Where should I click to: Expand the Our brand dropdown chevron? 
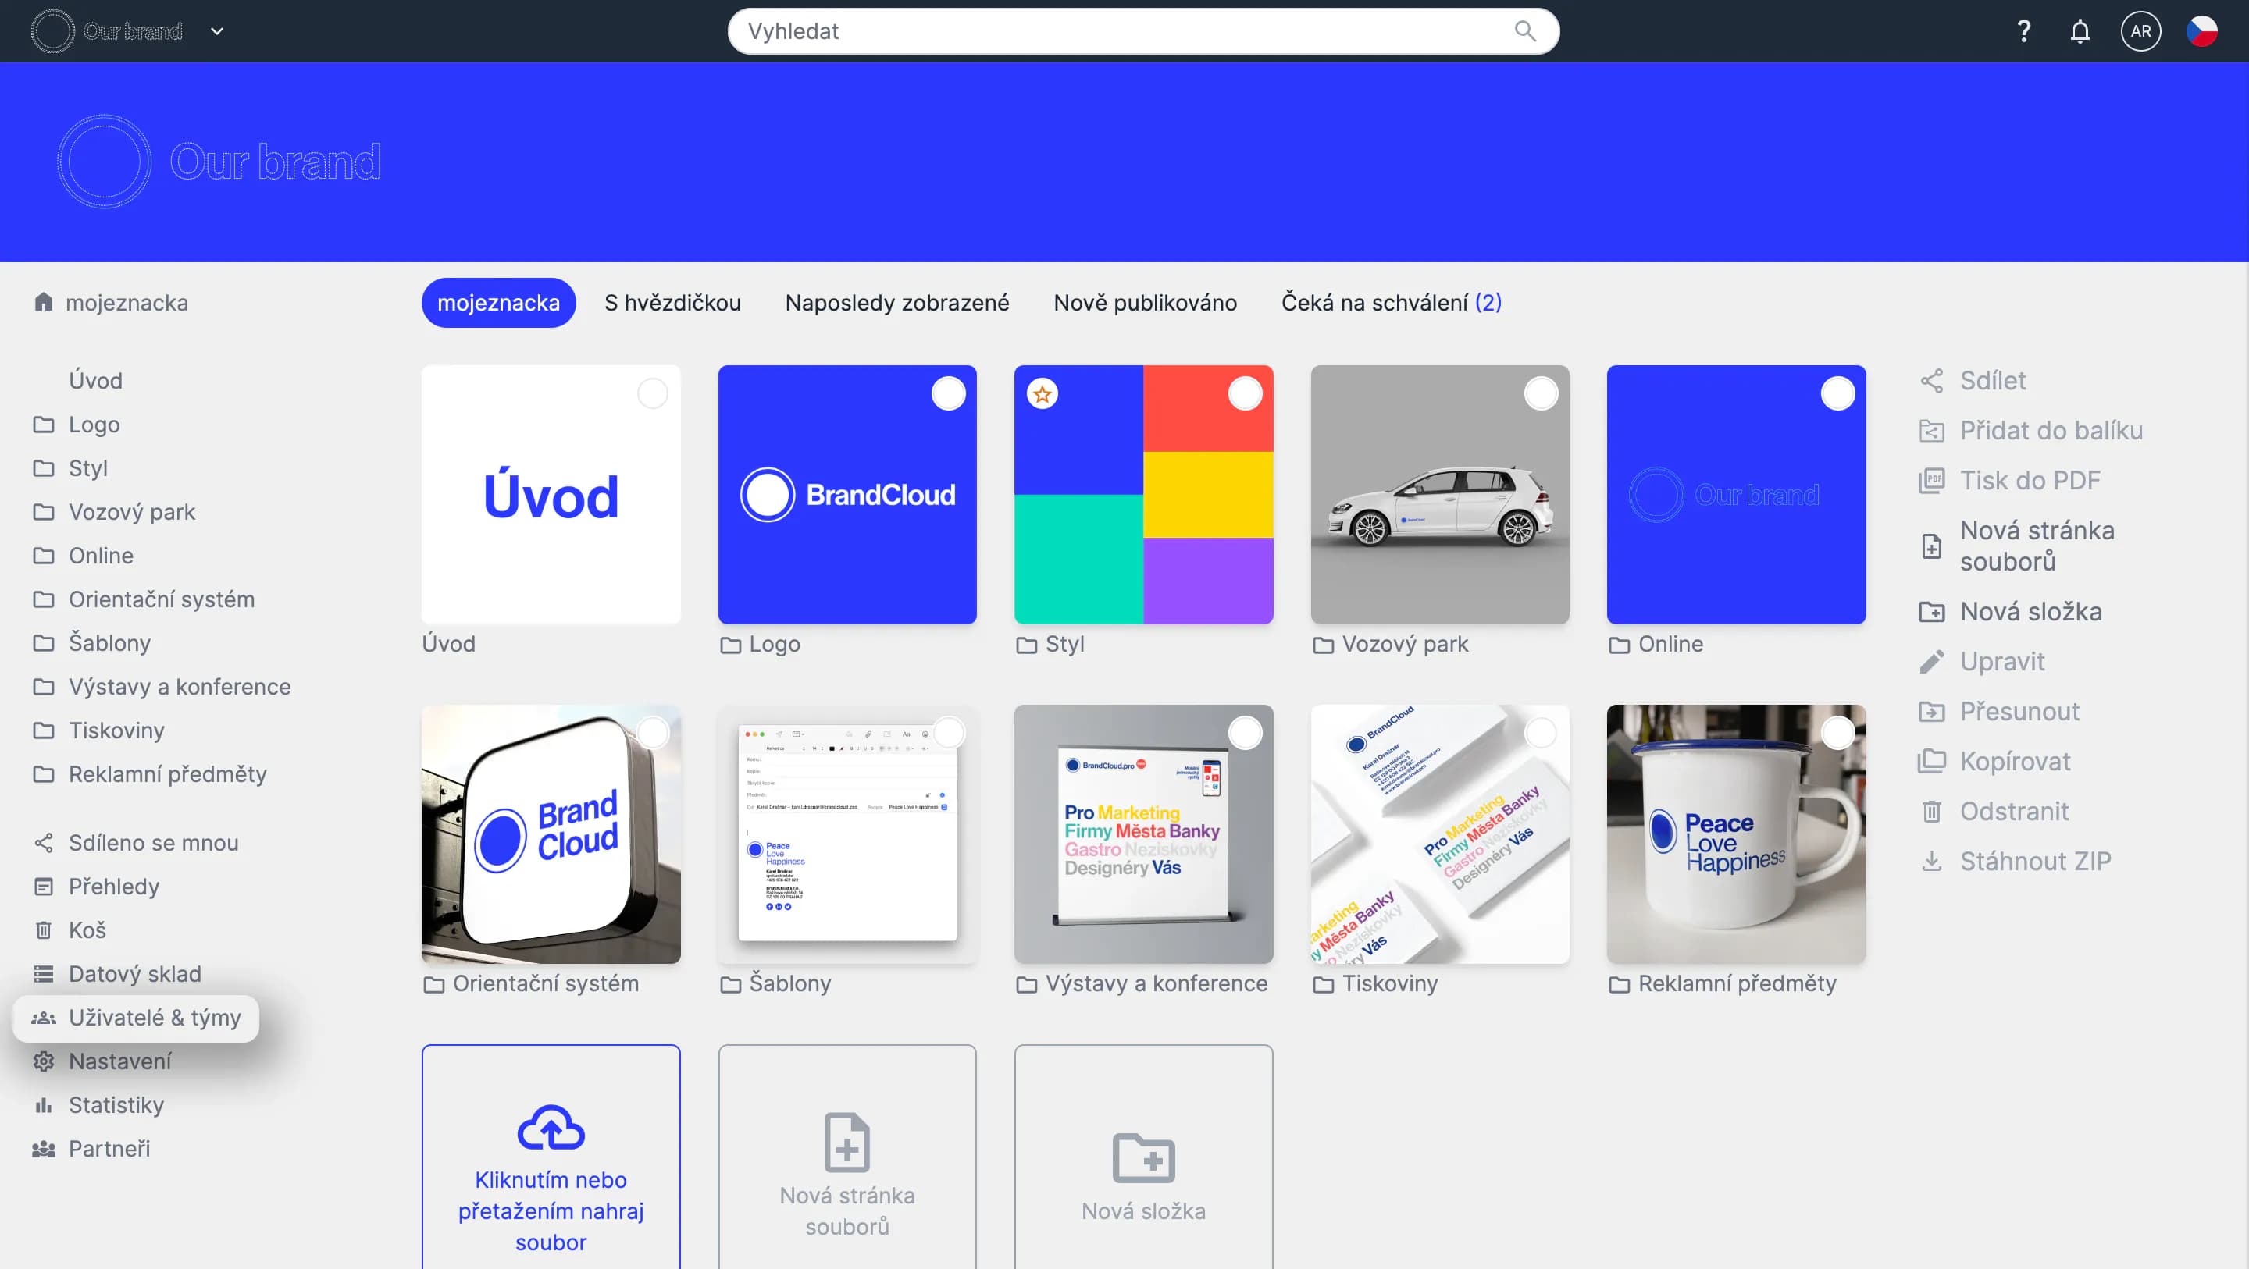point(217,31)
